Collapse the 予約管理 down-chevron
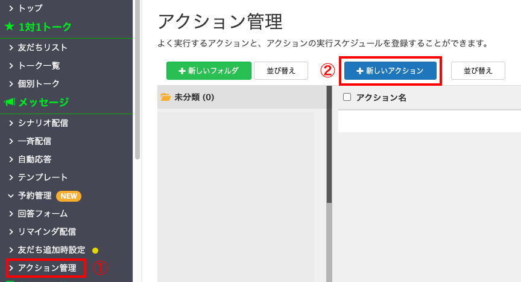The height and width of the screenshot is (282, 521). [11, 196]
